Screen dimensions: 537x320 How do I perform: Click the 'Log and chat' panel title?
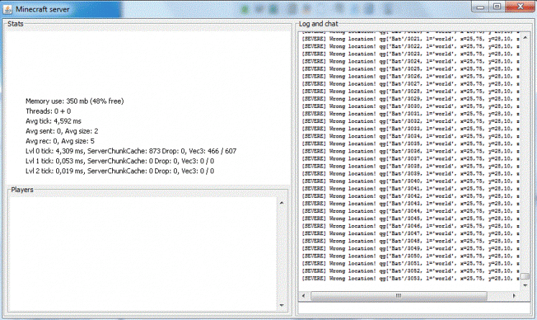coord(318,24)
